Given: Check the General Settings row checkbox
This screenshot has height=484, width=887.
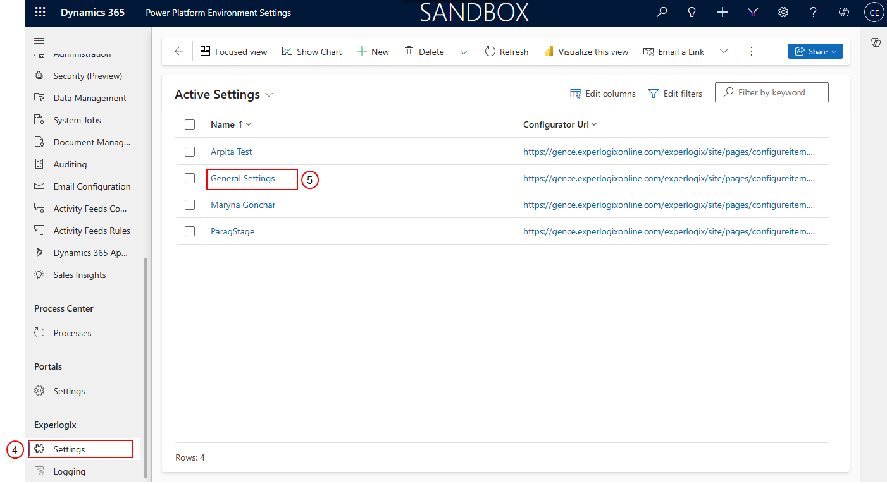Looking at the screenshot, I should click(190, 178).
